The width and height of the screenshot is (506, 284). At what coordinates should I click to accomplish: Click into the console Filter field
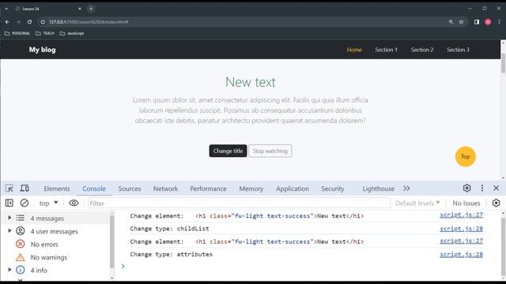pos(239,204)
